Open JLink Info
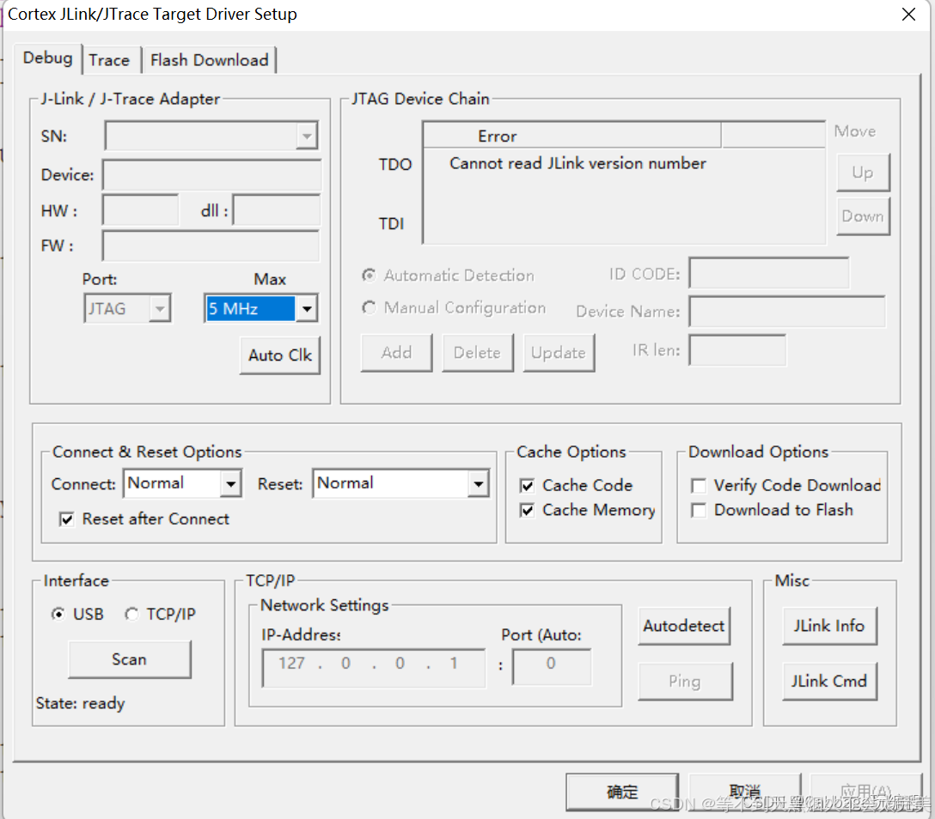935x819 pixels. 829,626
